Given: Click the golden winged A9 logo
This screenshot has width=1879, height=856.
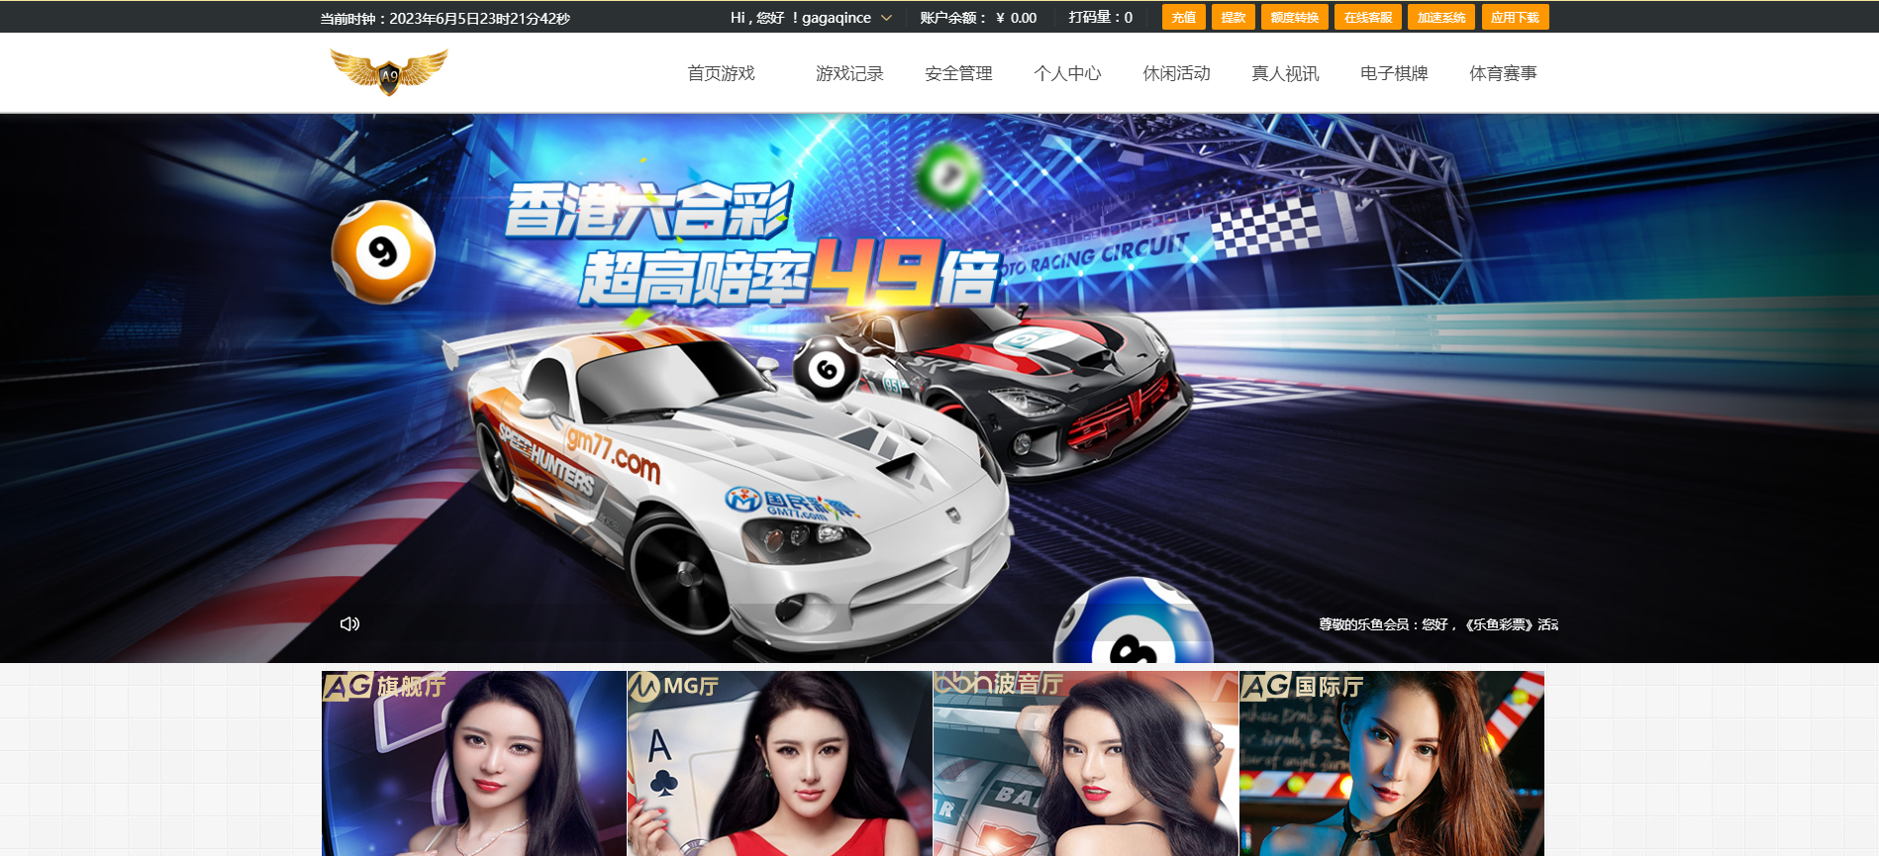Looking at the screenshot, I should (388, 72).
